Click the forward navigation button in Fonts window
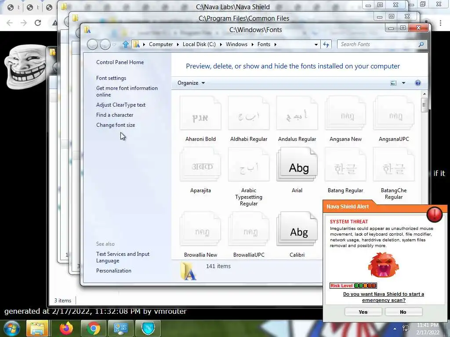This screenshot has height=337, width=450. pyautogui.click(x=105, y=44)
